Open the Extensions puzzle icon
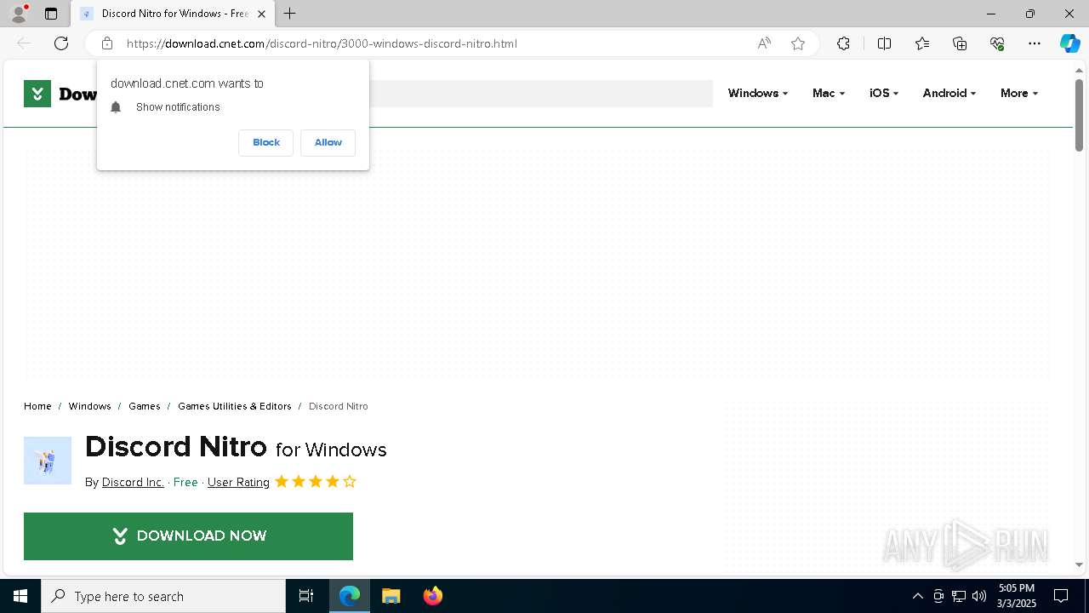This screenshot has height=613, width=1089. (843, 43)
